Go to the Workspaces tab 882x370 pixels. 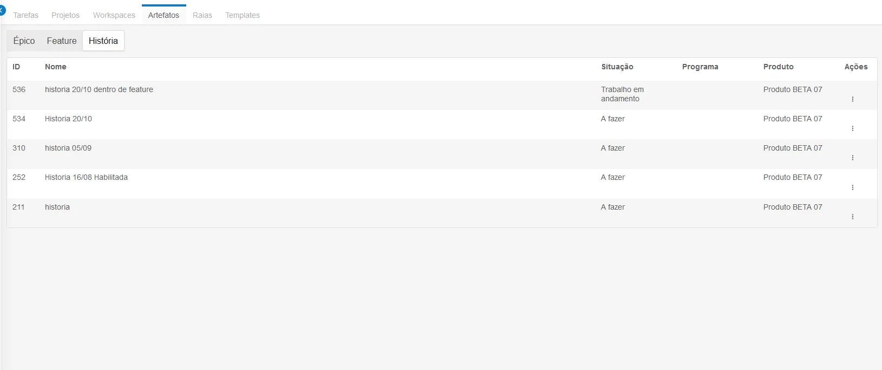click(x=114, y=15)
